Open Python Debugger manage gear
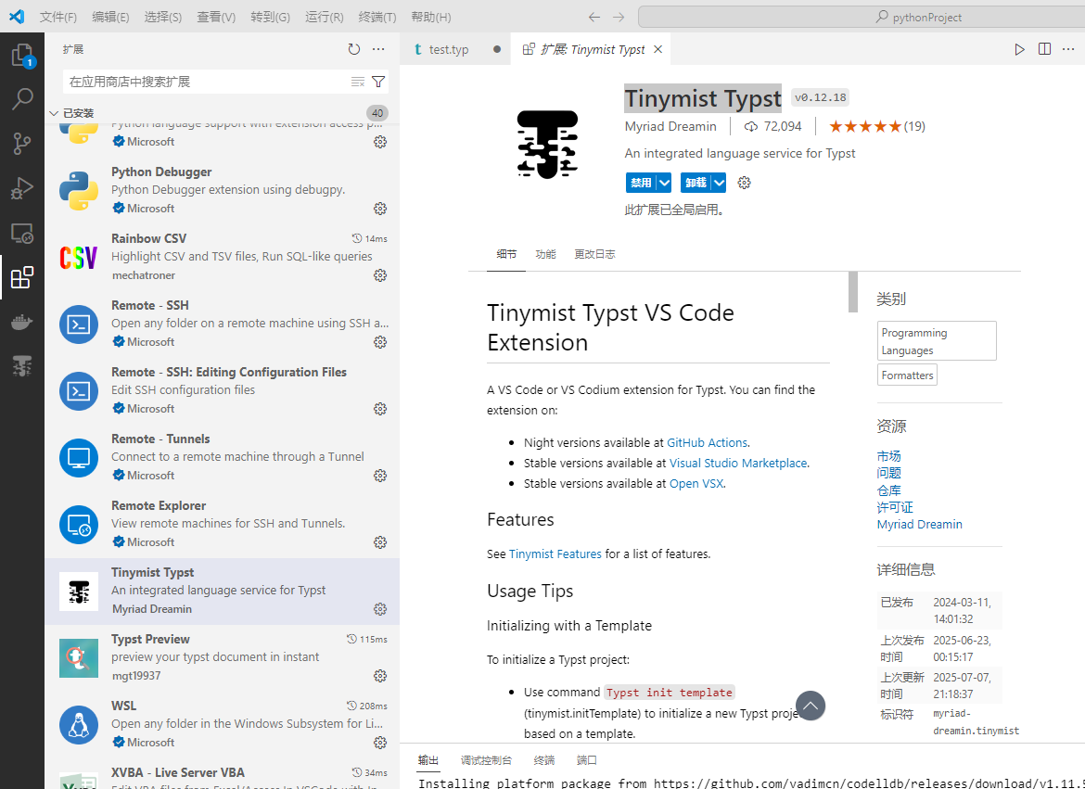The height and width of the screenshot is (789, 1085). click(380, 209)
